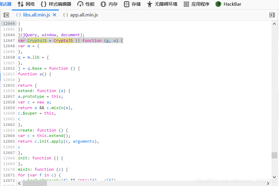Click the first highlighted CryptoJS variable name
279x186 pixels.
(37, 41)
